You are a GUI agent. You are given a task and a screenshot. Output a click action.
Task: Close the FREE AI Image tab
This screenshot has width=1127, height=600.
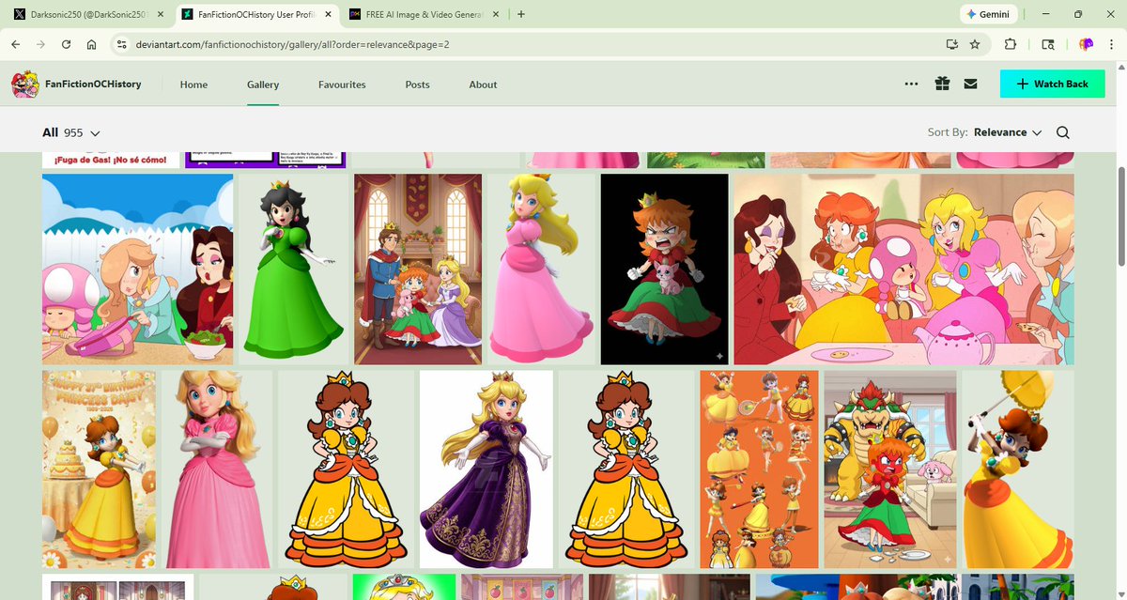pyautogui.click(x=495, y=14)
